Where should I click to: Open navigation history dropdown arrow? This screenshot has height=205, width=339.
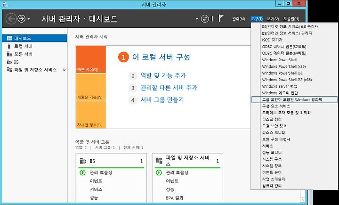point(29,19)
